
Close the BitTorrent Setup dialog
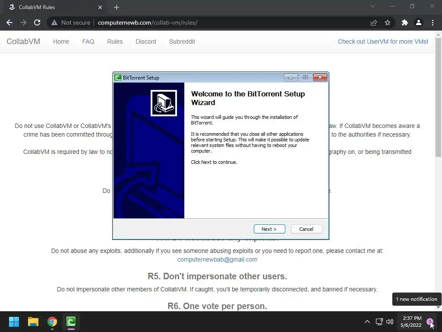click(x=320, y=77)
